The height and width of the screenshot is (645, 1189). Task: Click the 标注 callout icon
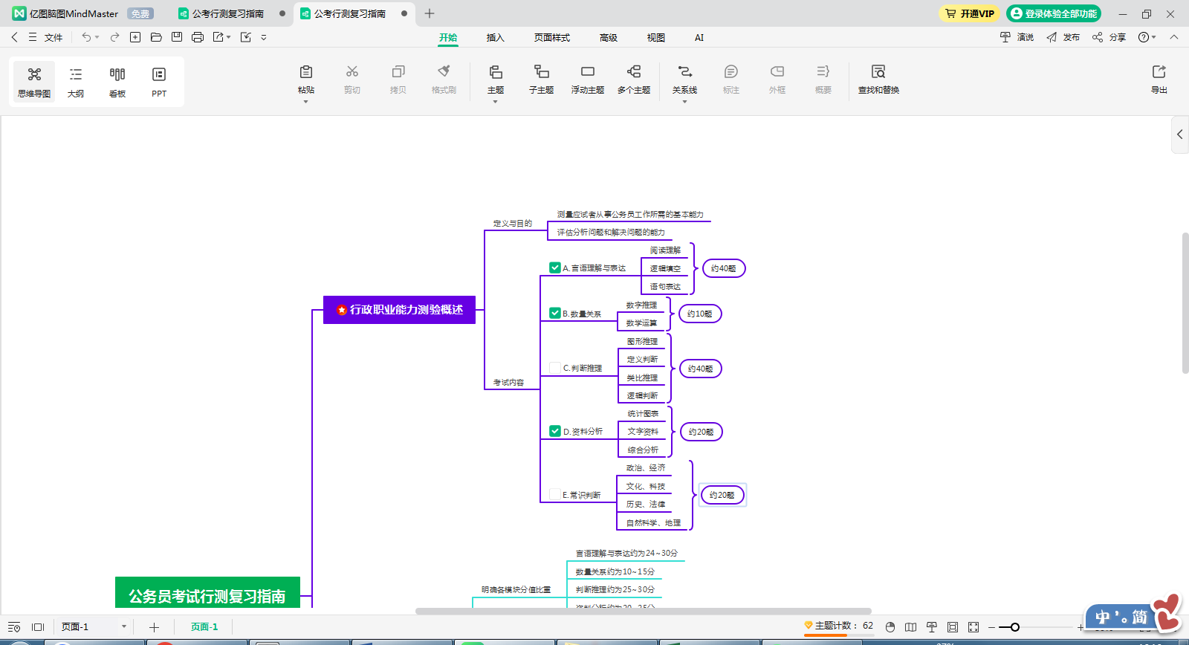(x=731, y=72)
